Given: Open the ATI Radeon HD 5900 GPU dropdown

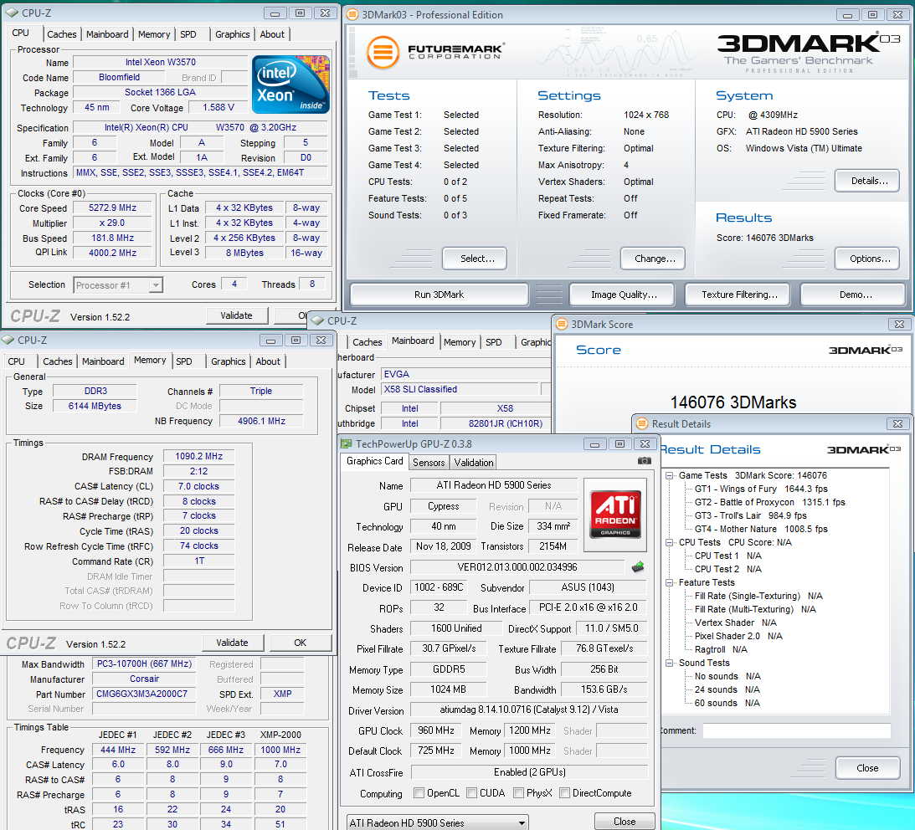Looking at the screenshot, I should (520, 822).
